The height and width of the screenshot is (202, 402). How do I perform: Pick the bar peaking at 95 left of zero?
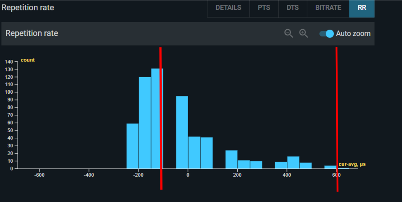pyautogui.click(x=182, y=132)
